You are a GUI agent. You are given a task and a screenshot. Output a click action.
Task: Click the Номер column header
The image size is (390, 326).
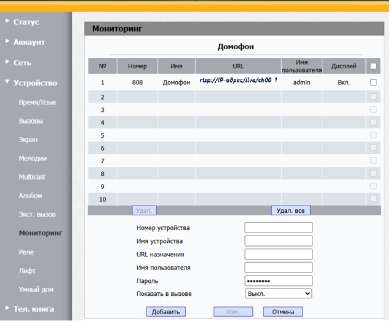tap(137, 66)
